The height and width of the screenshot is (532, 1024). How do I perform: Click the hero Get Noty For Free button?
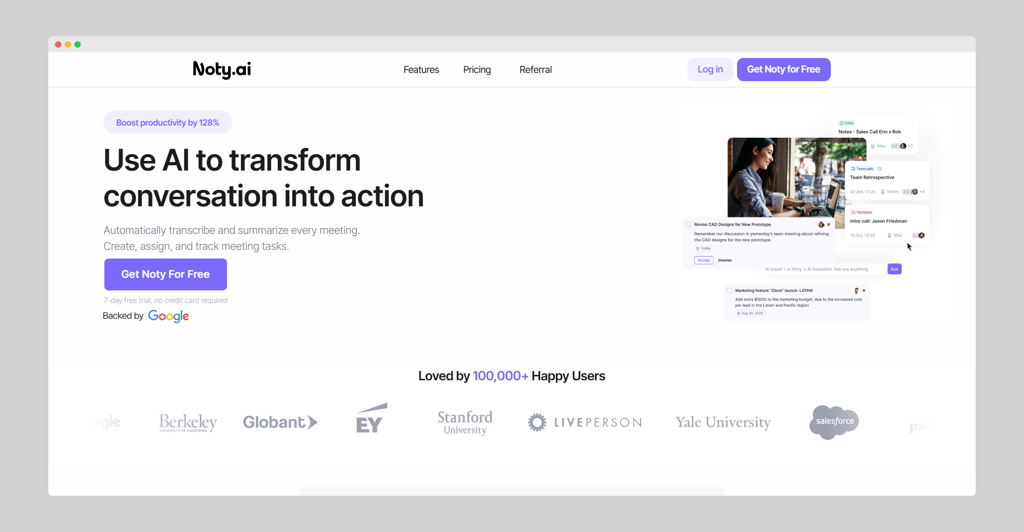coord(166,274)
